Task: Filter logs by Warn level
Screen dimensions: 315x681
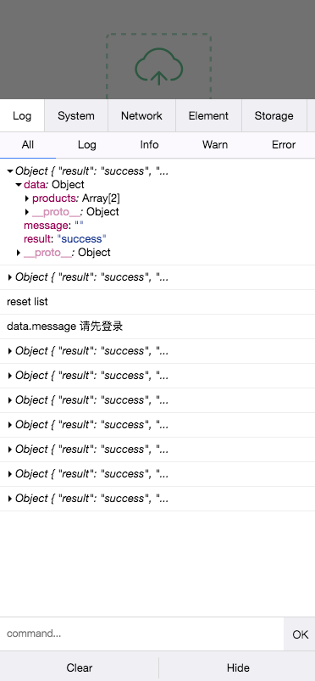Action: pos(215,145)
